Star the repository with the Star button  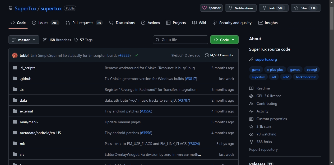306,8
